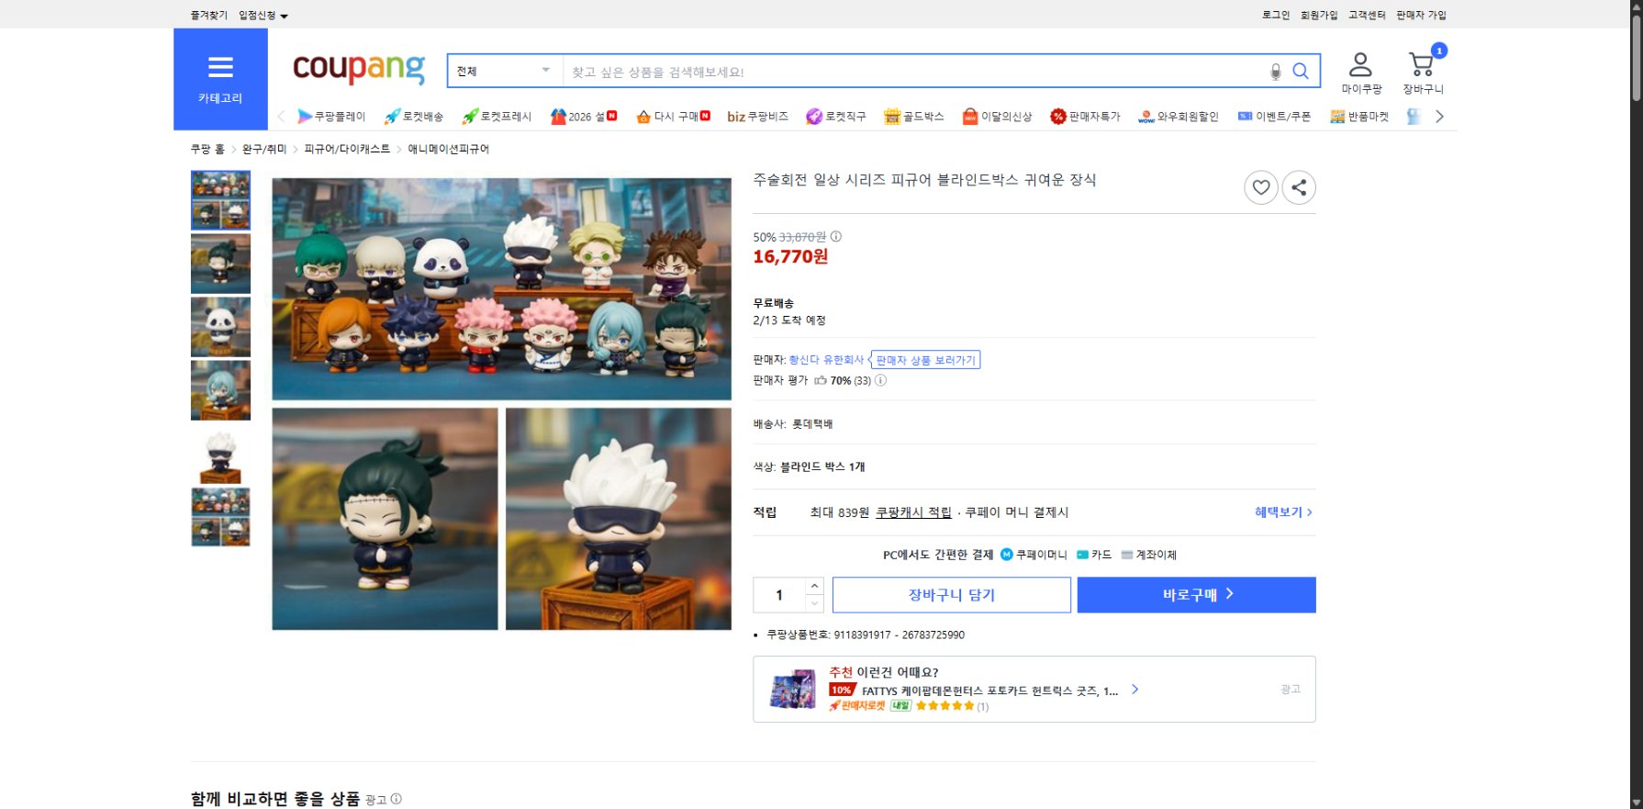1643x809 pixels.
Task: Show seller rating info icon next to 70%
Action: [x=880, y=380]
